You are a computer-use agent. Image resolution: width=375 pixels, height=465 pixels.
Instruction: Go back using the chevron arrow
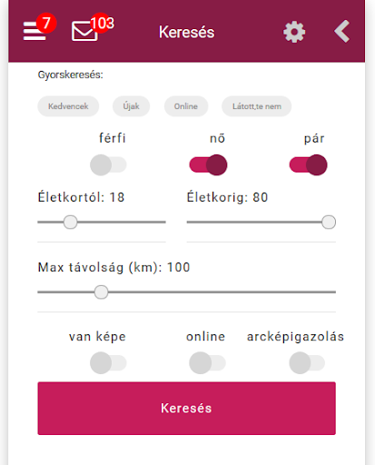pyautogui.click(x=342, y=32)
